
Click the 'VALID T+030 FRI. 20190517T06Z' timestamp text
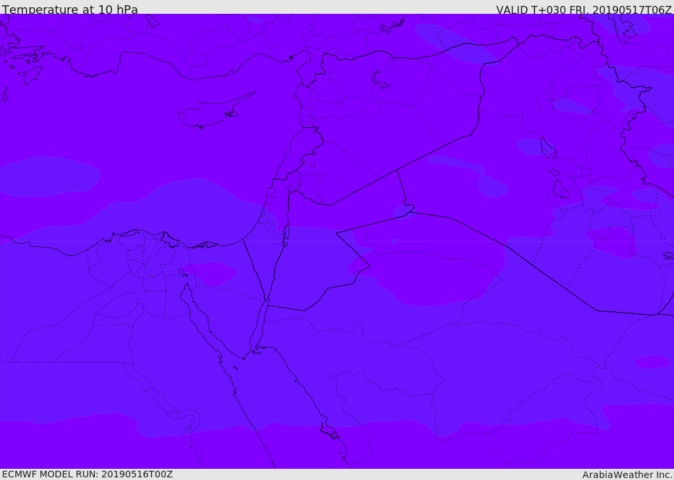584,9
